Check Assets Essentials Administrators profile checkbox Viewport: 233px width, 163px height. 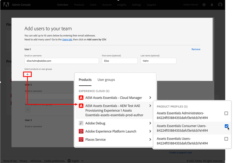pyautogui.click(x=226, y=113)
